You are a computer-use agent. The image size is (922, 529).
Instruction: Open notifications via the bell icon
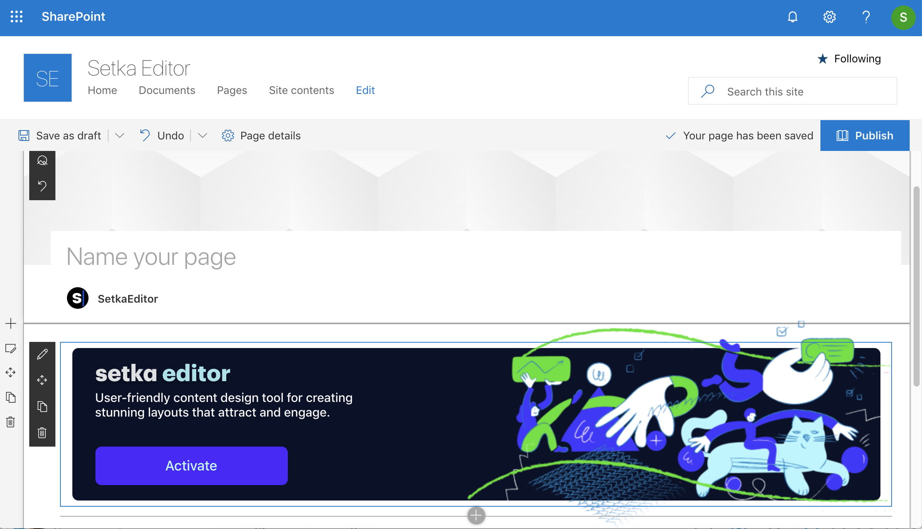pyautogui.click(x=793, y=17)
